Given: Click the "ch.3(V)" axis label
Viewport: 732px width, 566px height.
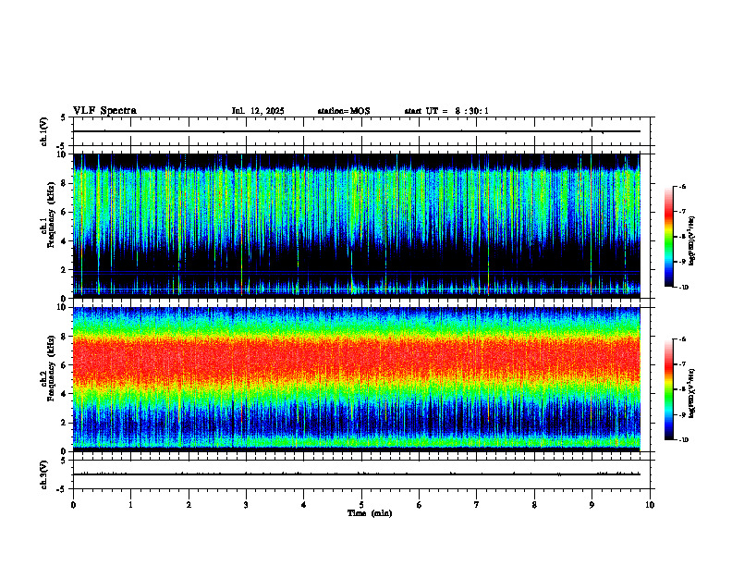Looking at the screenshot, I should (44, 474).
